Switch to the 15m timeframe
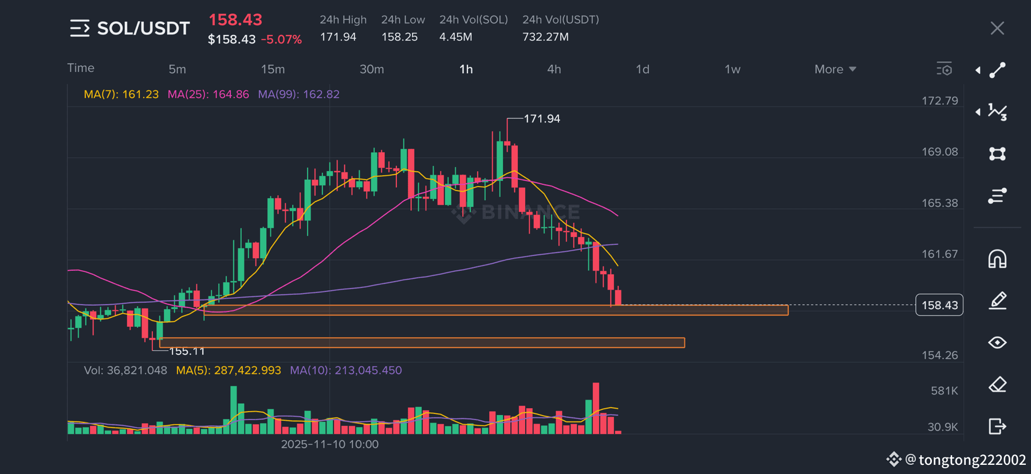The width and height of the screenshot is (1031, 474). (273, 69)
